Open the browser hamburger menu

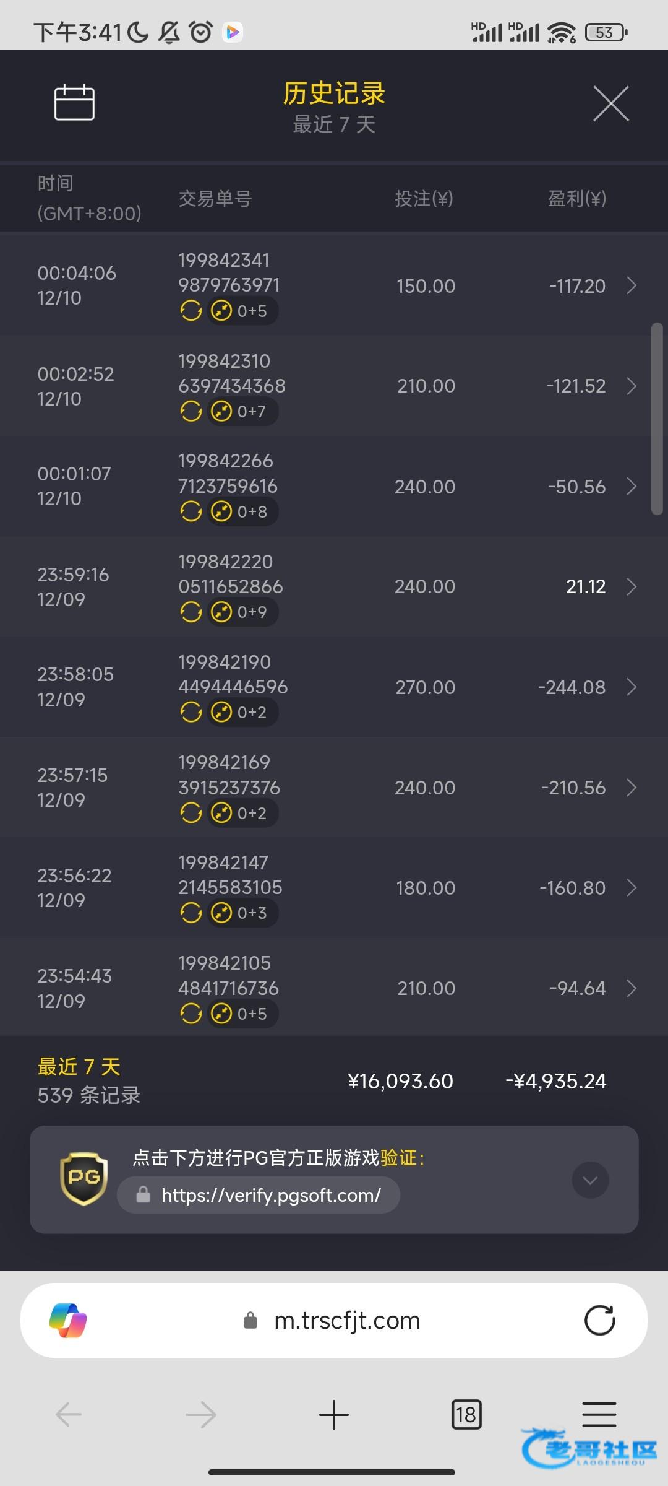599,1415
